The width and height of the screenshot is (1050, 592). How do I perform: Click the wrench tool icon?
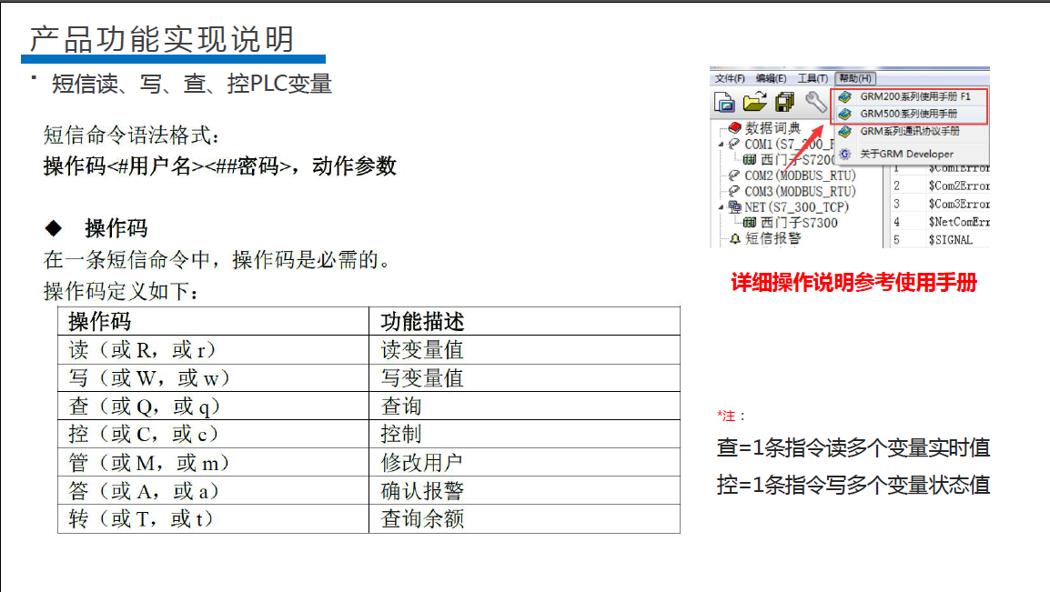coord(815,102)
